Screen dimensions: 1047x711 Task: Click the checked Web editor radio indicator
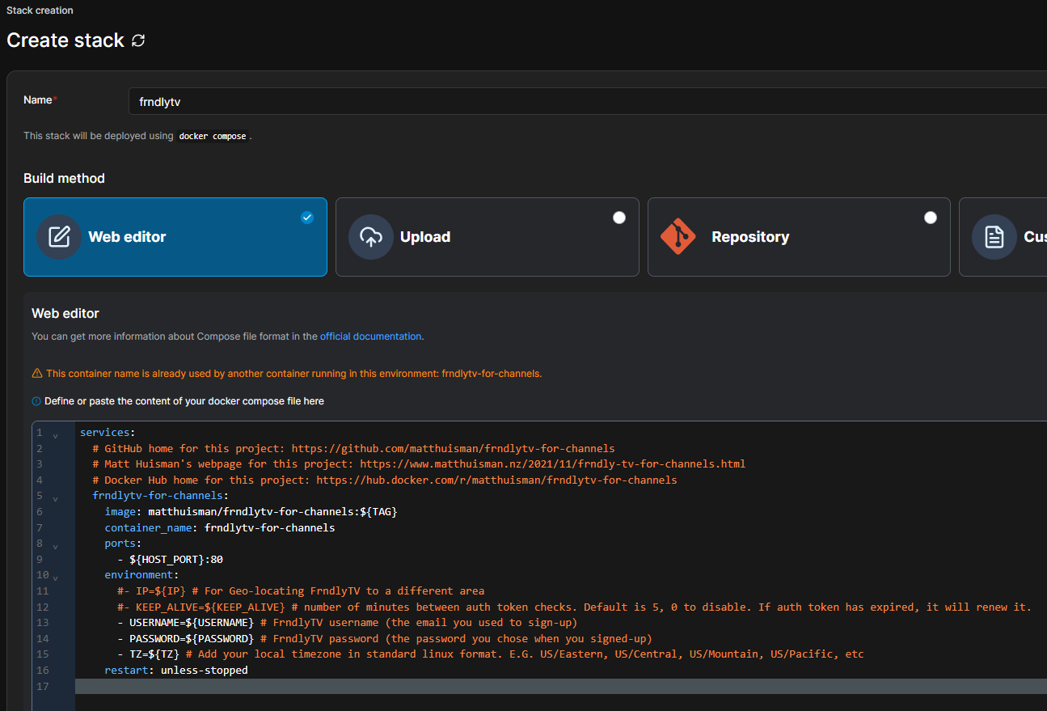(307, 218)
